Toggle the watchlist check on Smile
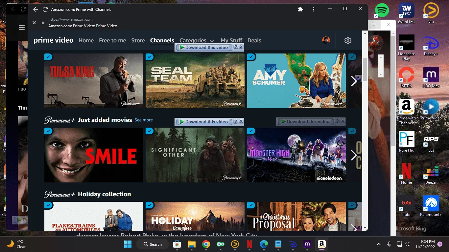 (x=48, y=131)
